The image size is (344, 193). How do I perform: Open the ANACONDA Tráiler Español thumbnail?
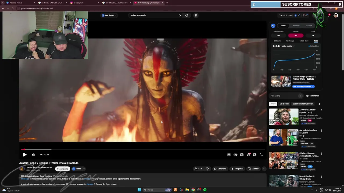(x=284, y=117)
